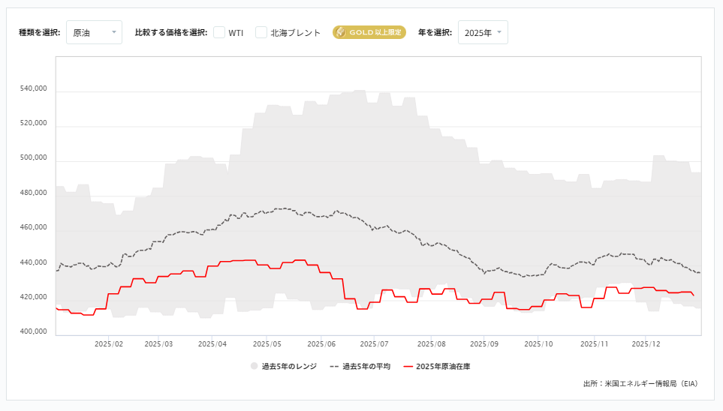
Task: Click the 2025/05 x-axis label
Action: pos(267,344)
